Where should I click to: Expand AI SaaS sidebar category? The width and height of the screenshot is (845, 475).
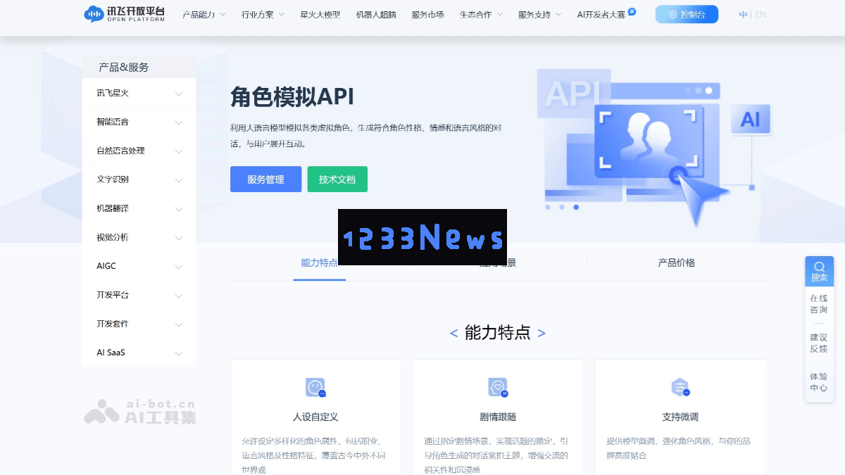(139, 353)
